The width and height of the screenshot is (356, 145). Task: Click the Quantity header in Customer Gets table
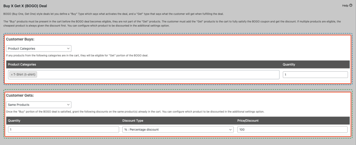coord(14,120)
